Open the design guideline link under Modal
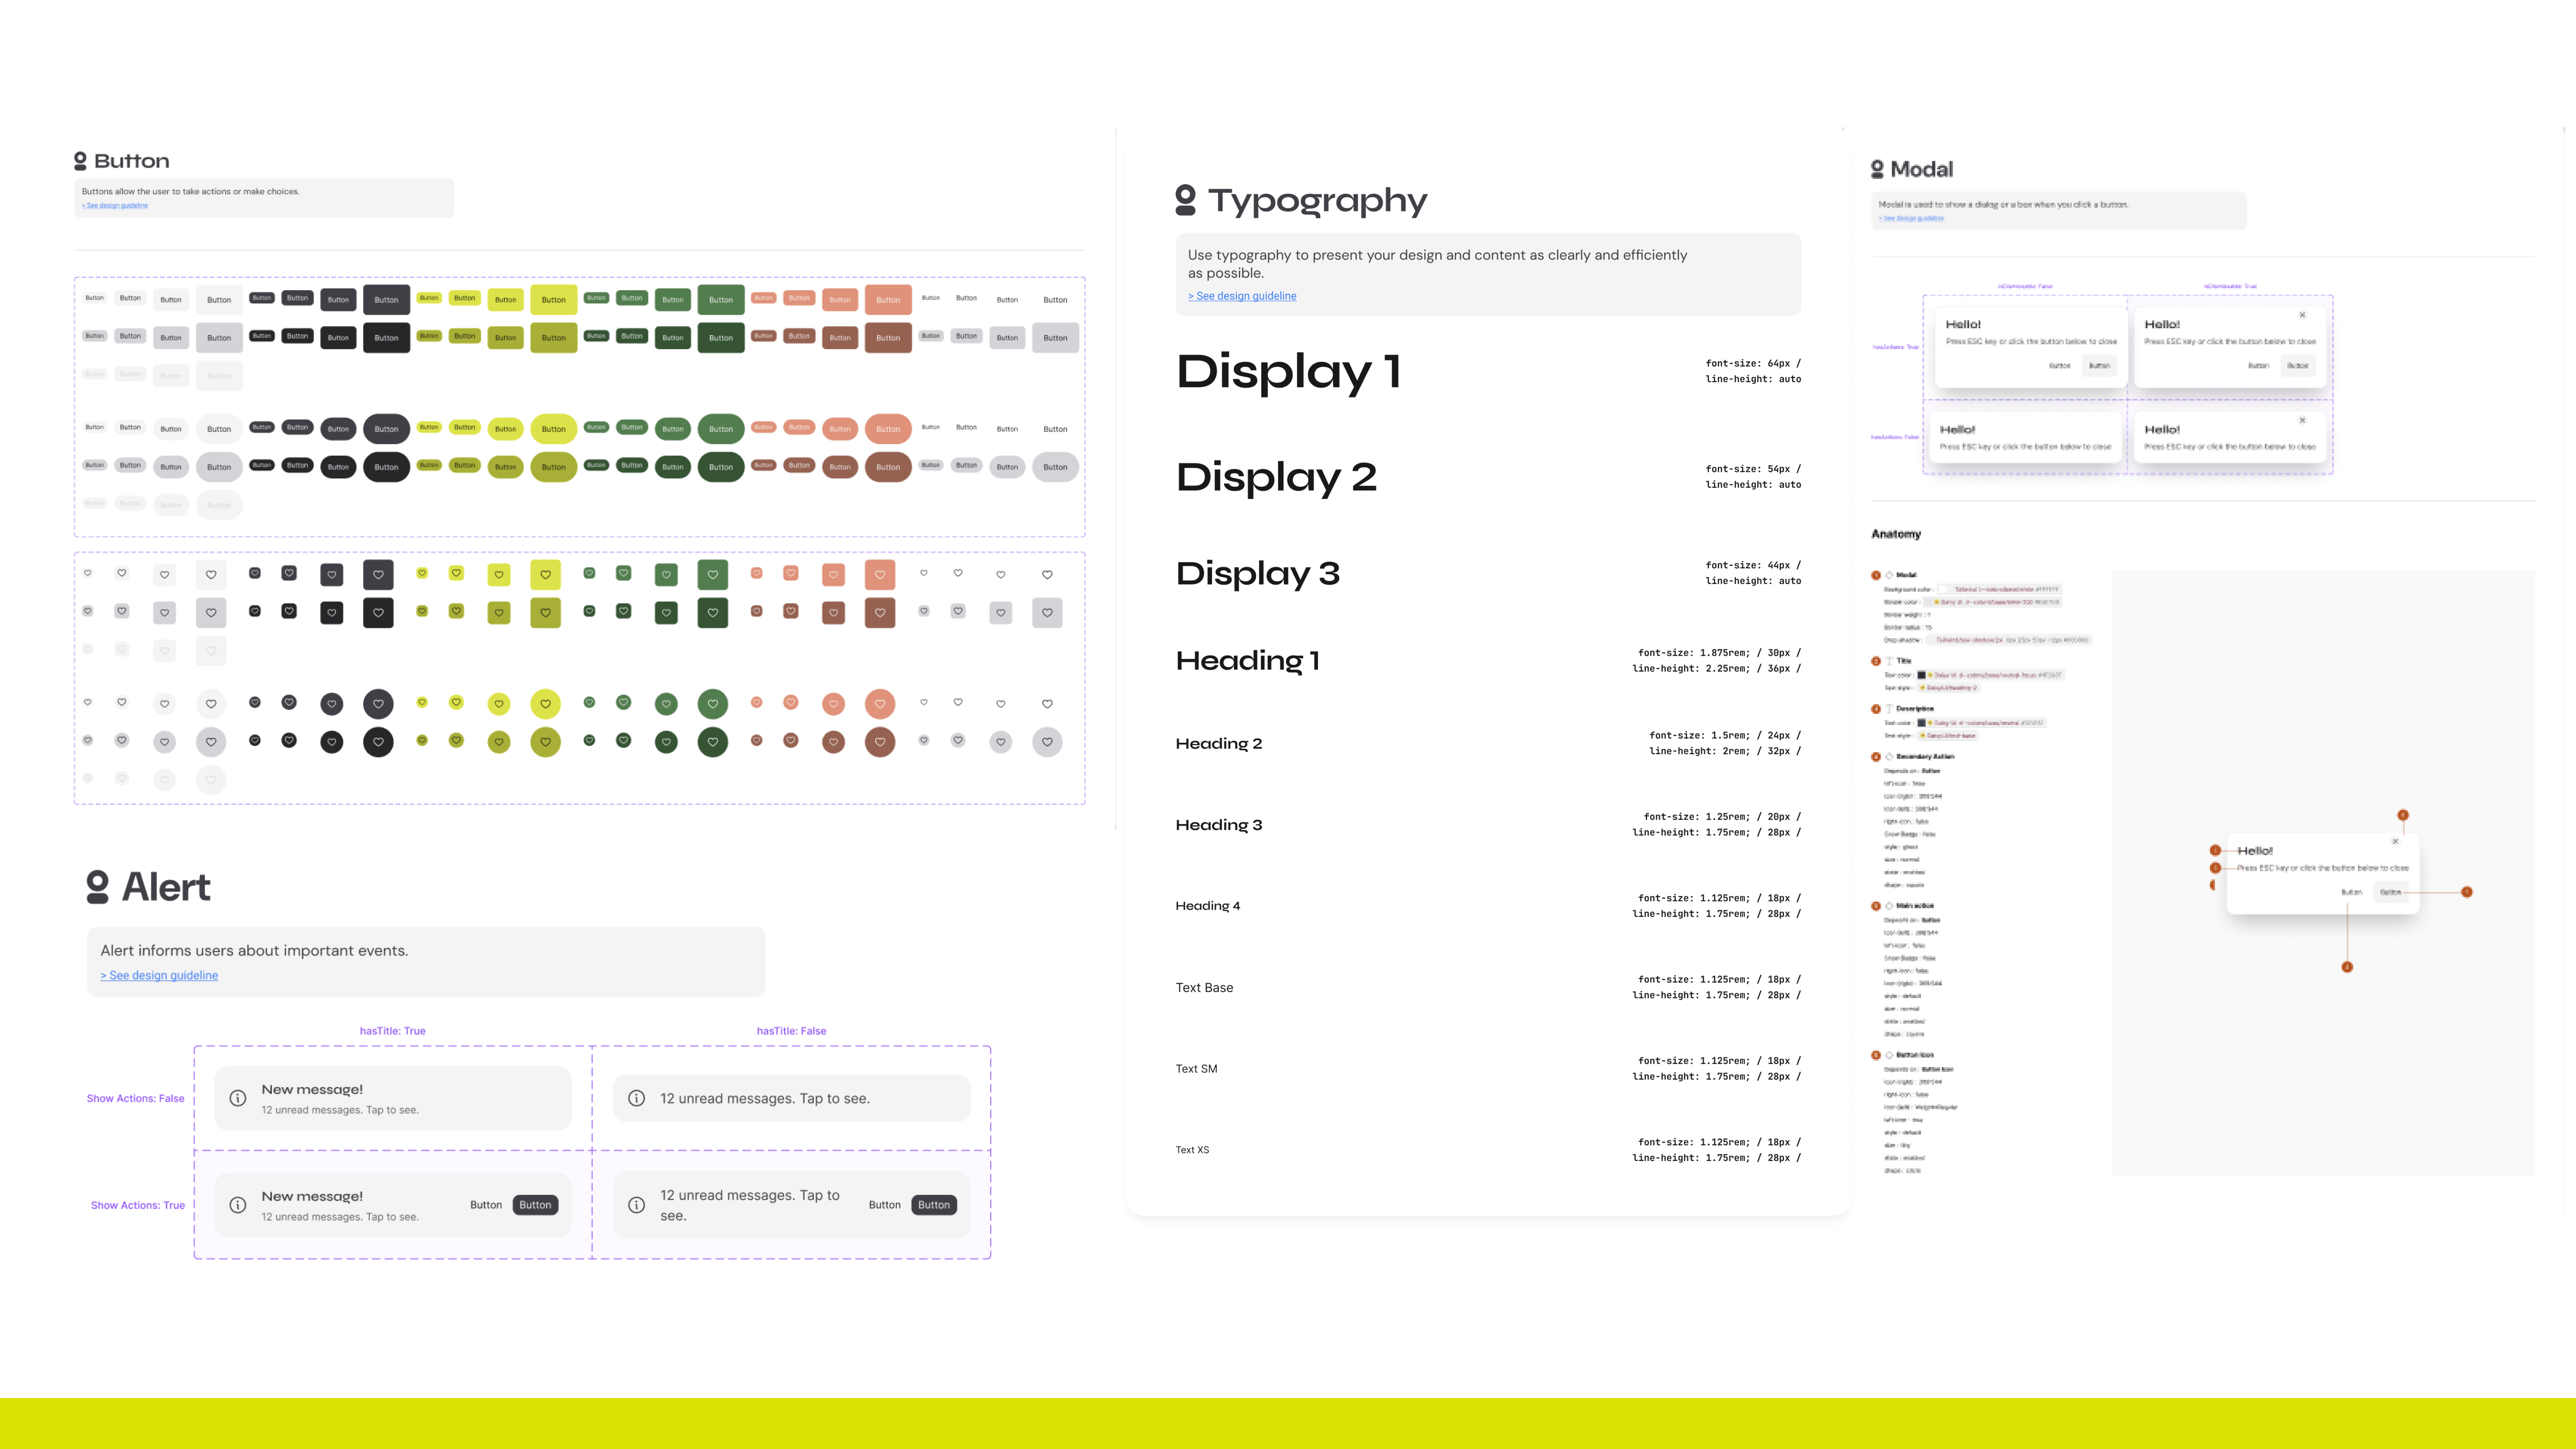 click(x=1911, y=218)
